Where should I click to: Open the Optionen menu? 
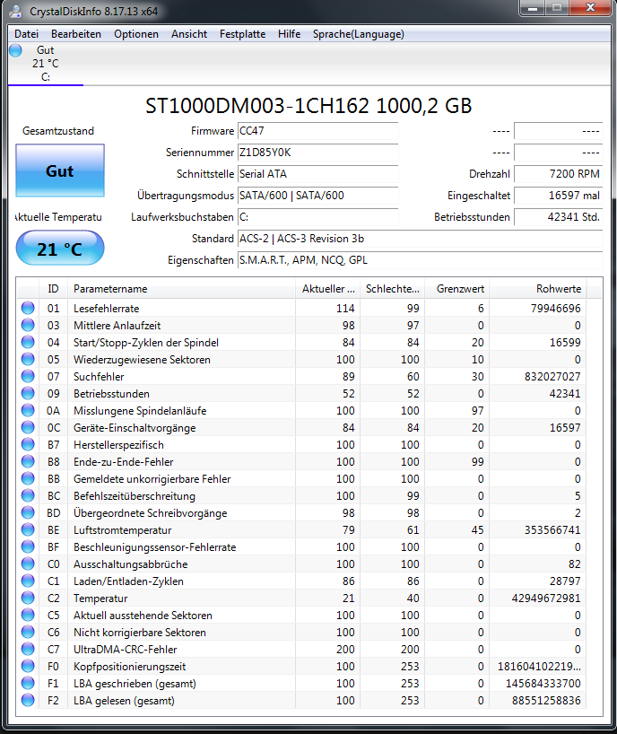(x=136, y=34)
